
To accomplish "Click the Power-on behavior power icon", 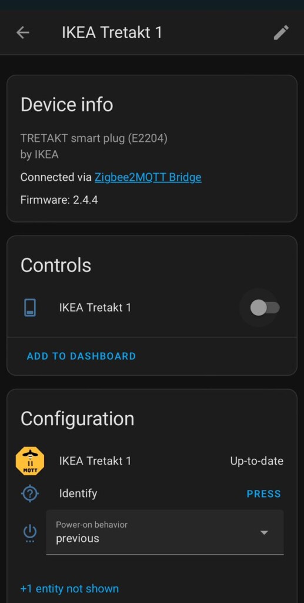I will click(30, 533).
